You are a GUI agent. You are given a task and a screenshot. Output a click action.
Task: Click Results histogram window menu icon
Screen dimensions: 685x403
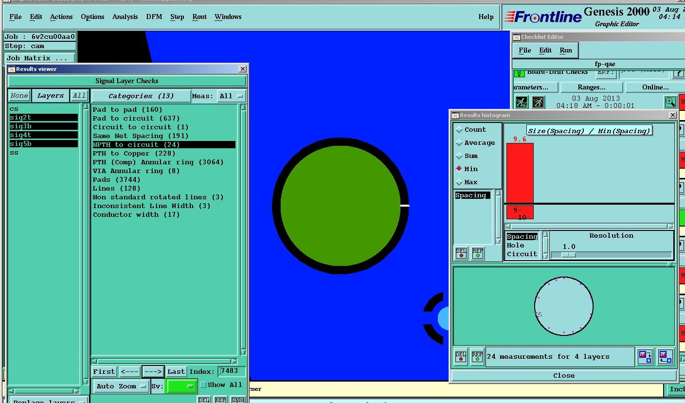[x=455, y=115]
